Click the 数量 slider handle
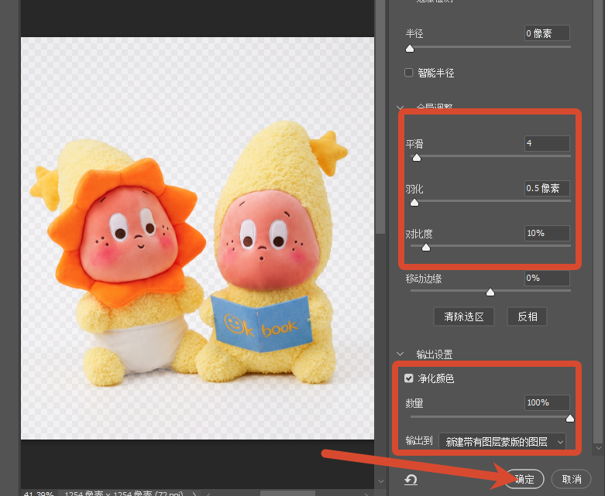605x496 pixels. (570, 418)
